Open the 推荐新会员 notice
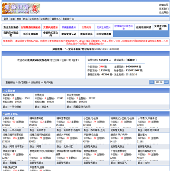This screenshot has height=171, width=171. click(x=86, y=34)
